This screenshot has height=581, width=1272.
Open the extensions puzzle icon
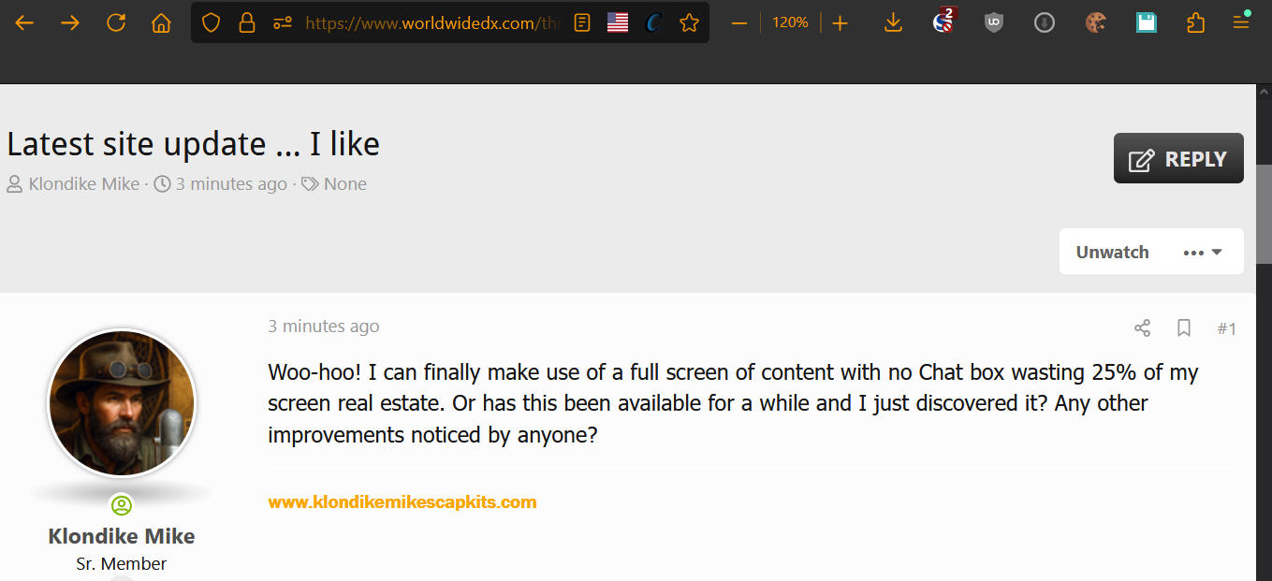point(1195,22)
